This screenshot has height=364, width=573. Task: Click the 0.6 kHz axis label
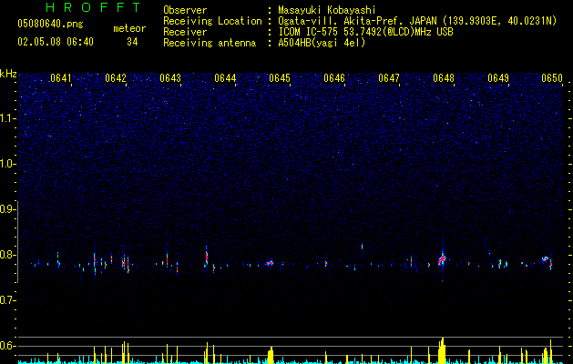(x=8, y=346)
